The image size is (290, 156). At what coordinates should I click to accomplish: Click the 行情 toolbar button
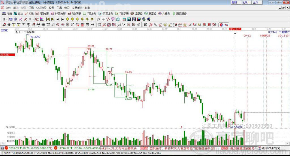(7, 14)
